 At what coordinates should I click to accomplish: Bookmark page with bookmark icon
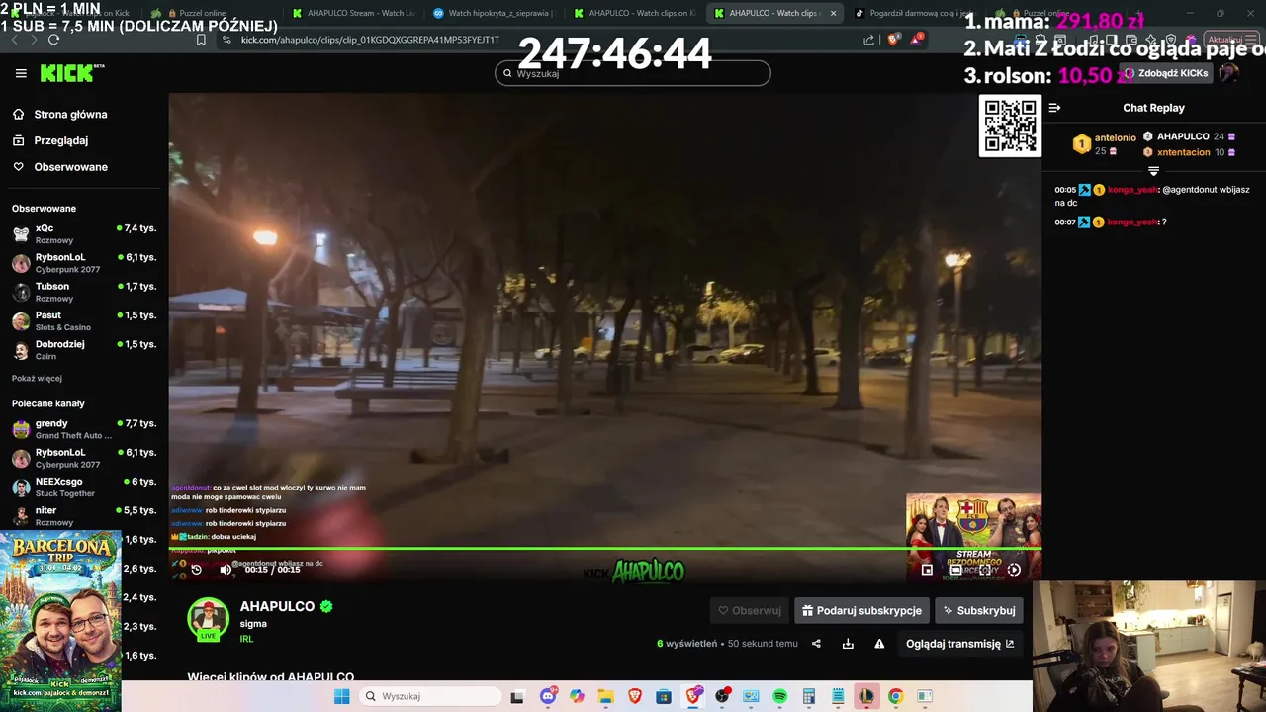coord(201,40)
